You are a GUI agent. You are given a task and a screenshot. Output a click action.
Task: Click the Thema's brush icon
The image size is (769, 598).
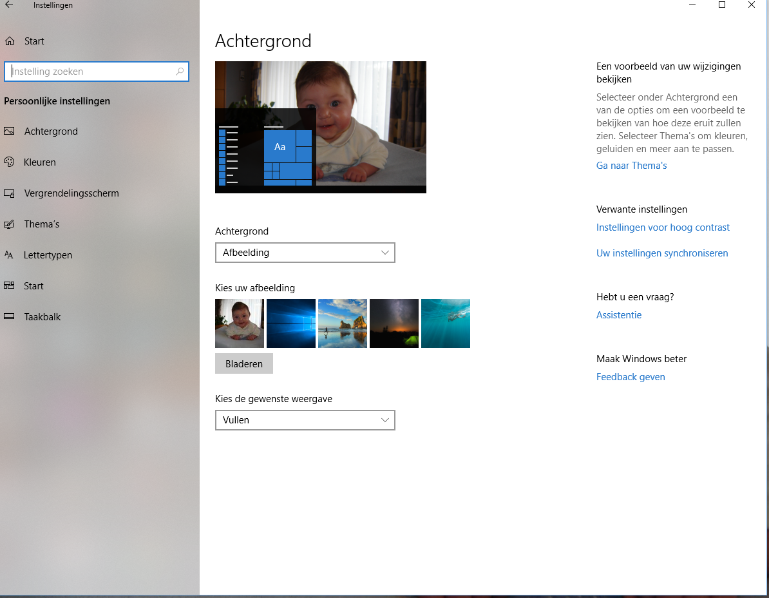click(x=9, y=224)
